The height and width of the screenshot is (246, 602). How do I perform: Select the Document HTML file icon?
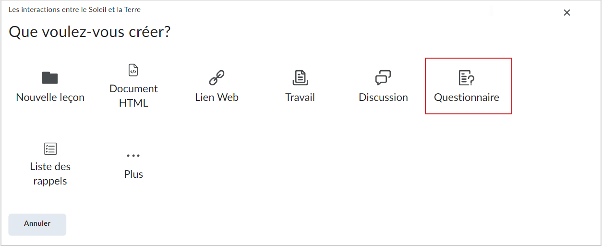[133, 70]
